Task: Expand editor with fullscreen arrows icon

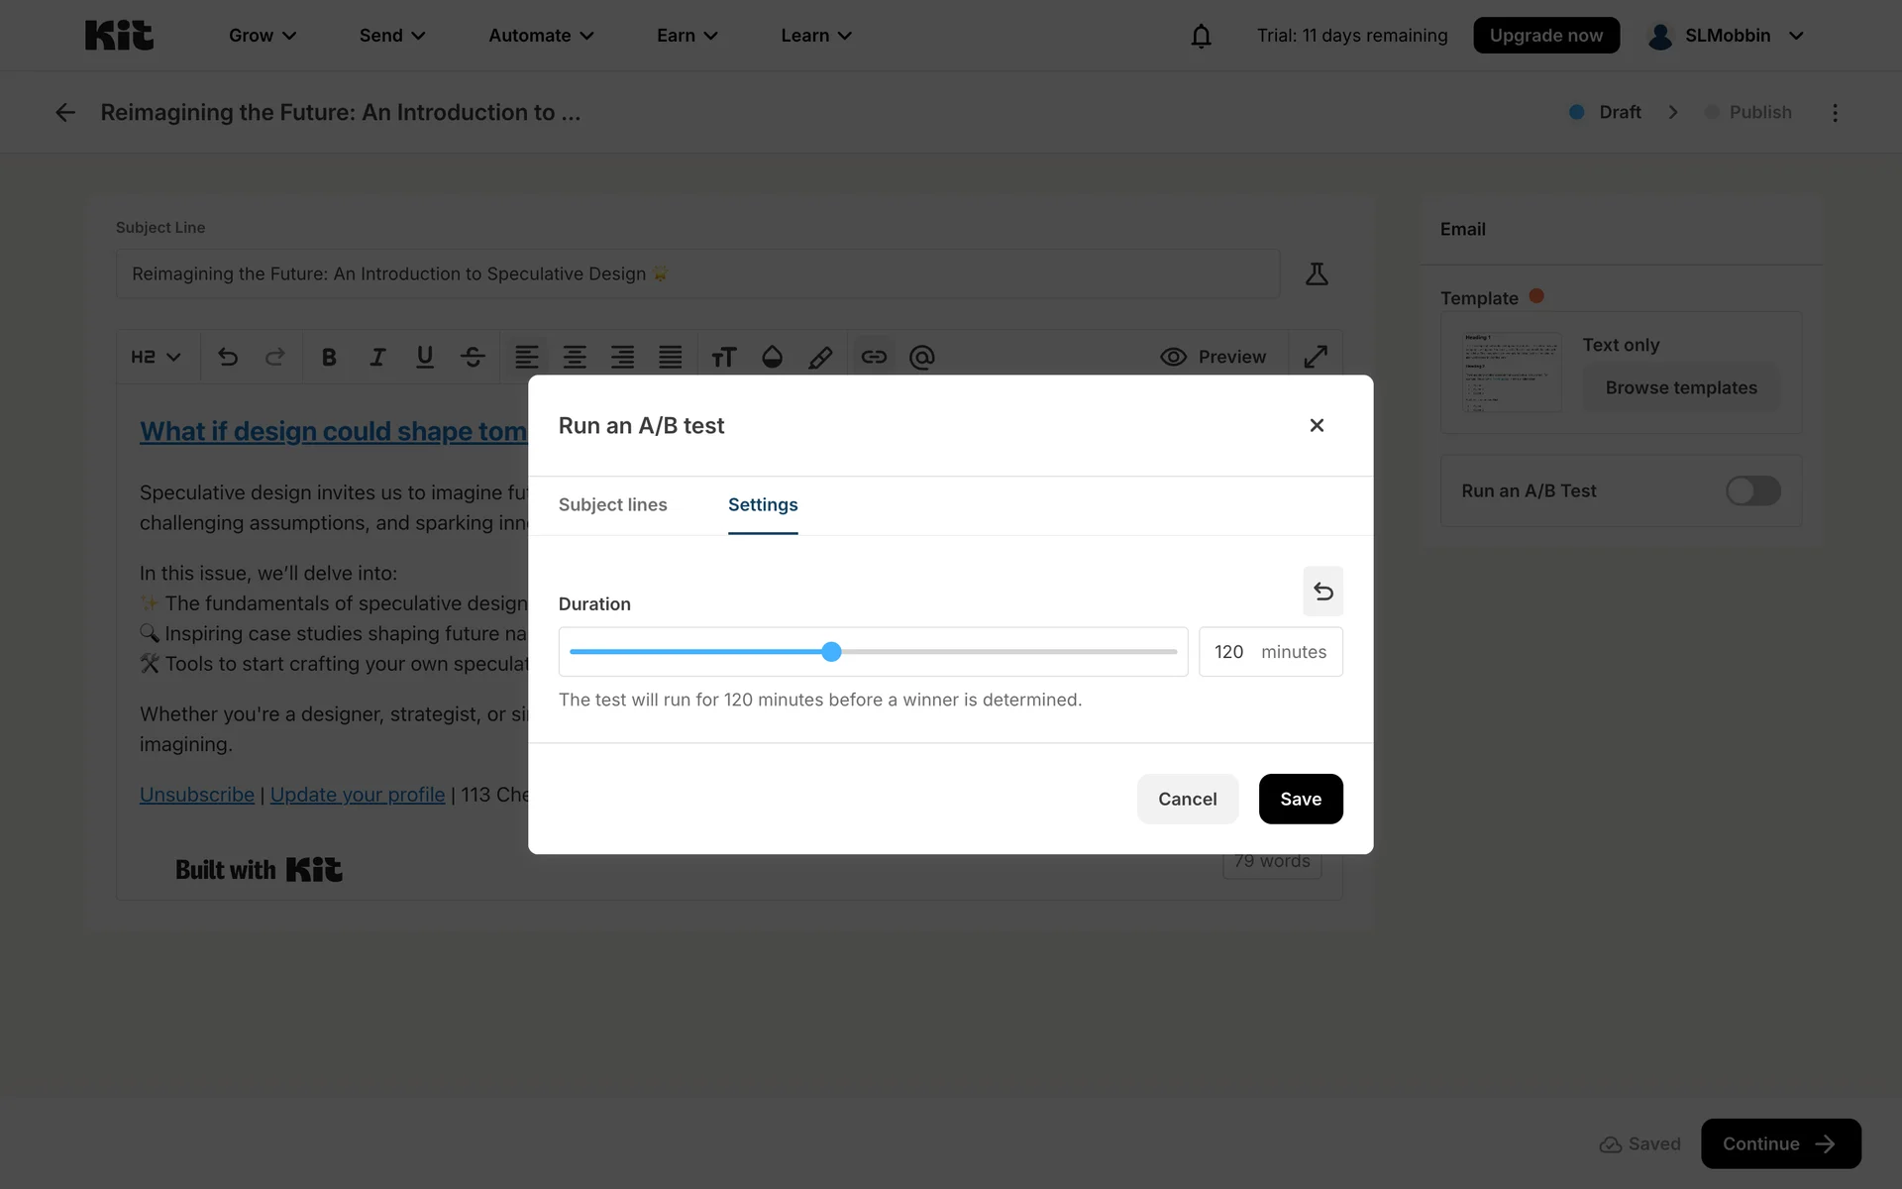Action: [1315, 357]
